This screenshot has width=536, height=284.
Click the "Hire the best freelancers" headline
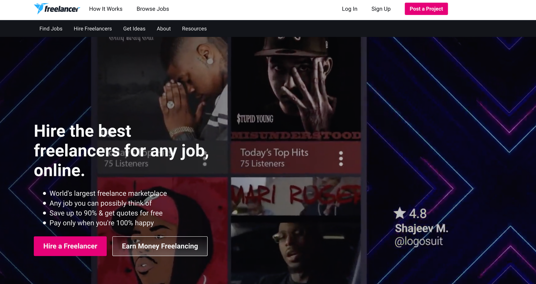(x=121, y=151)
